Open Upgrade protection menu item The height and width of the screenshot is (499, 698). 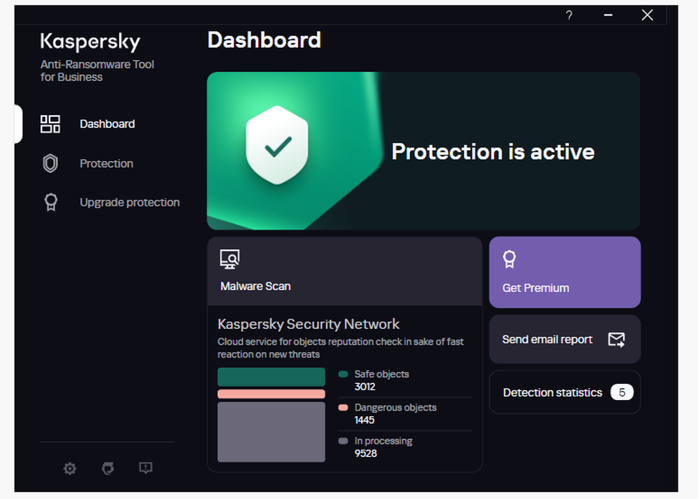coord(130,202)
